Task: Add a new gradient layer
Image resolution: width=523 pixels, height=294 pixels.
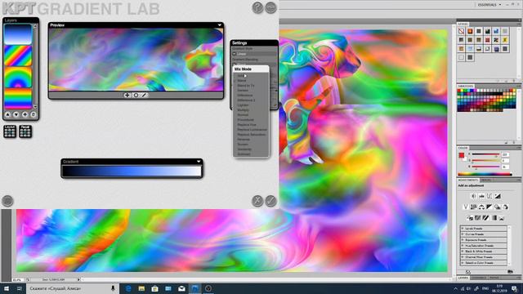Action: click(25, 114)
